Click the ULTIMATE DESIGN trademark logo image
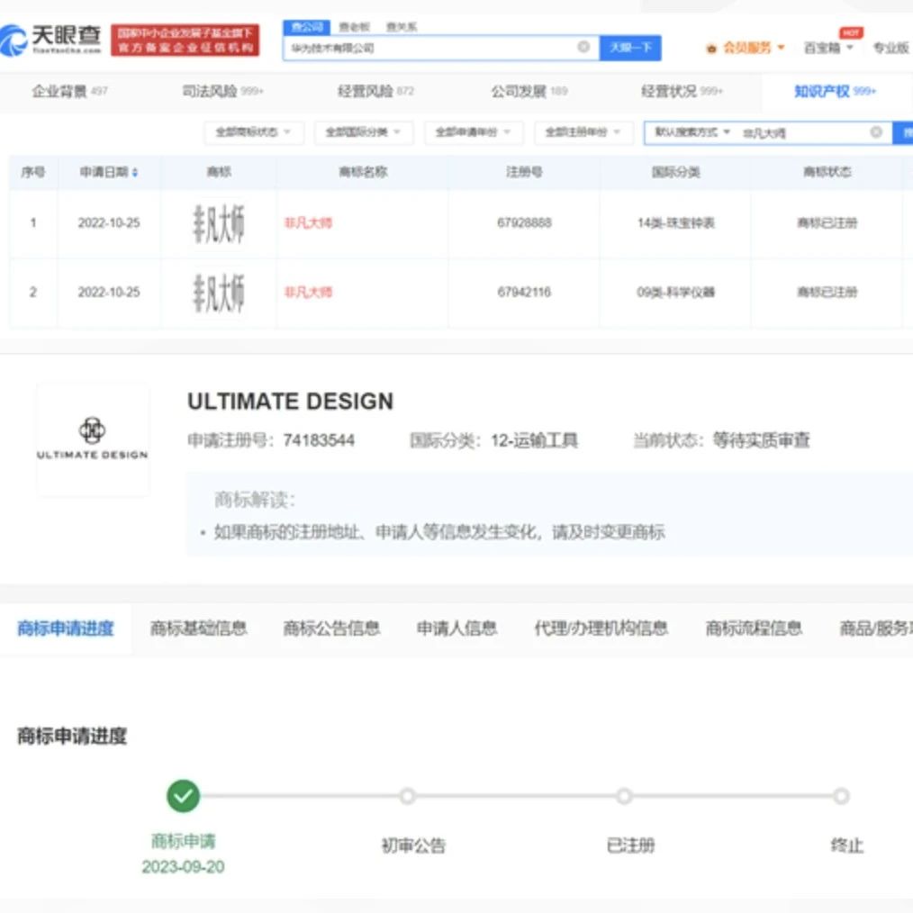913x913 pixels. (93, 439)
